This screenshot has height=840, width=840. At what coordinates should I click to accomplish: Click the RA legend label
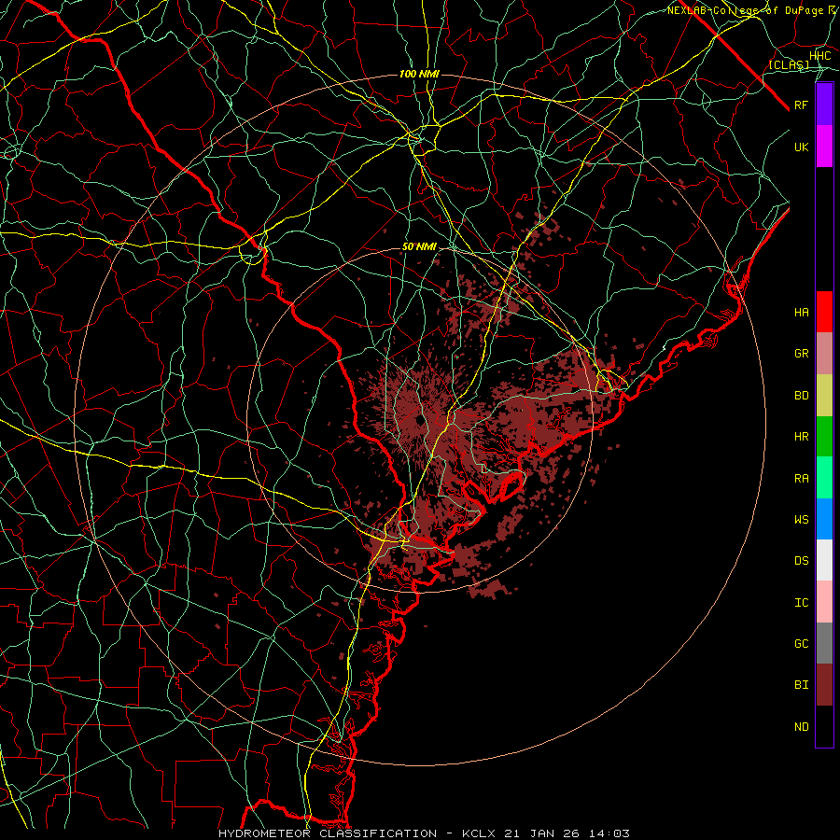click(801, 479)
